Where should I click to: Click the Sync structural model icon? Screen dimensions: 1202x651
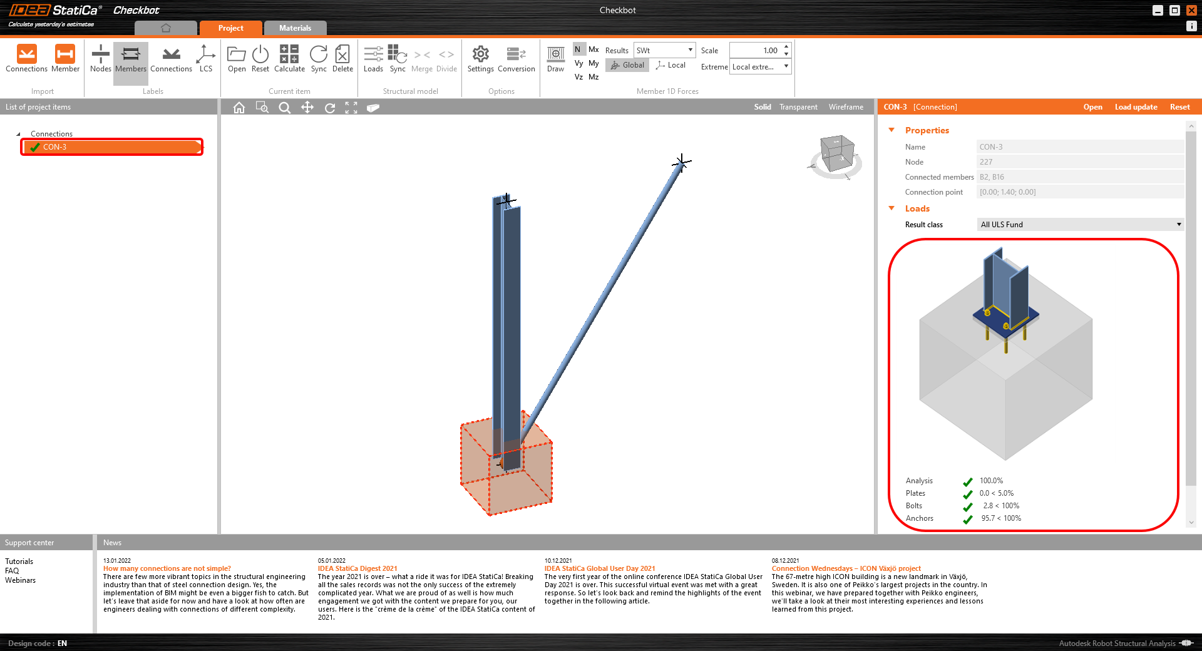tap(398, 59)
